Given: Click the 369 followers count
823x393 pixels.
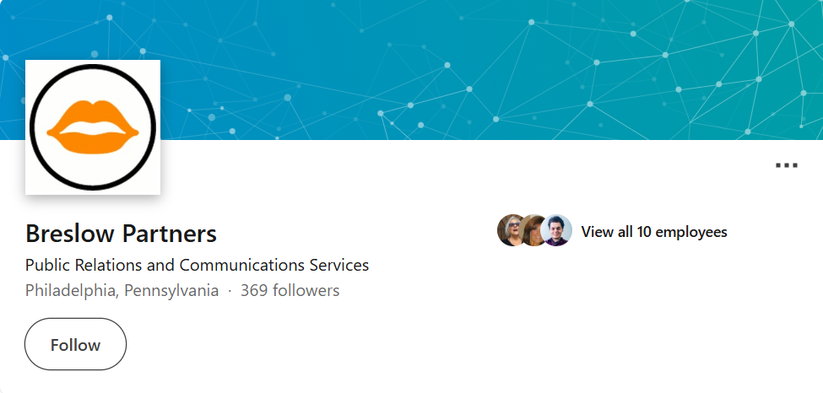Looking at the screenshot, I should 290,291.
